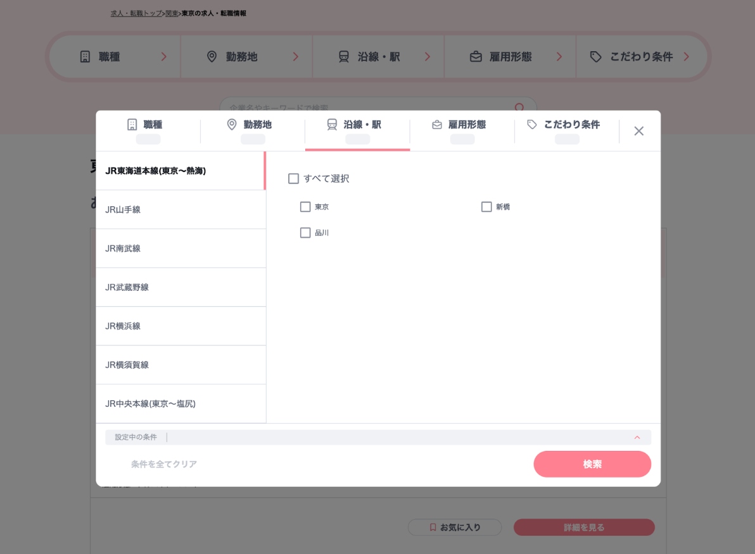Viewport: 755px width, 554px height.
Task: Click the bookmark icon on お気に入り button
Action: click(433, 527)
